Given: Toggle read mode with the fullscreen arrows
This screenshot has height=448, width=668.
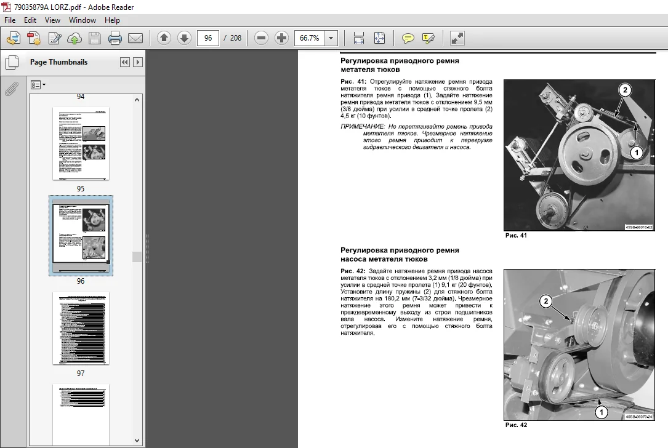Looking at the screenshot, I should 457,38.
